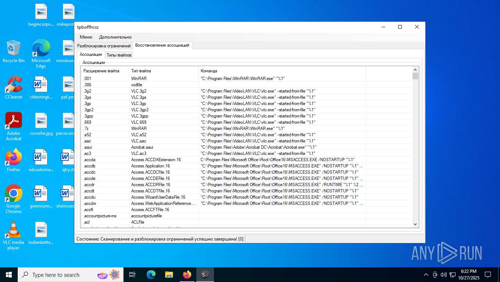Select the .aaui extension row
This screenshot has height=282, width=500.
click(246, 147)
